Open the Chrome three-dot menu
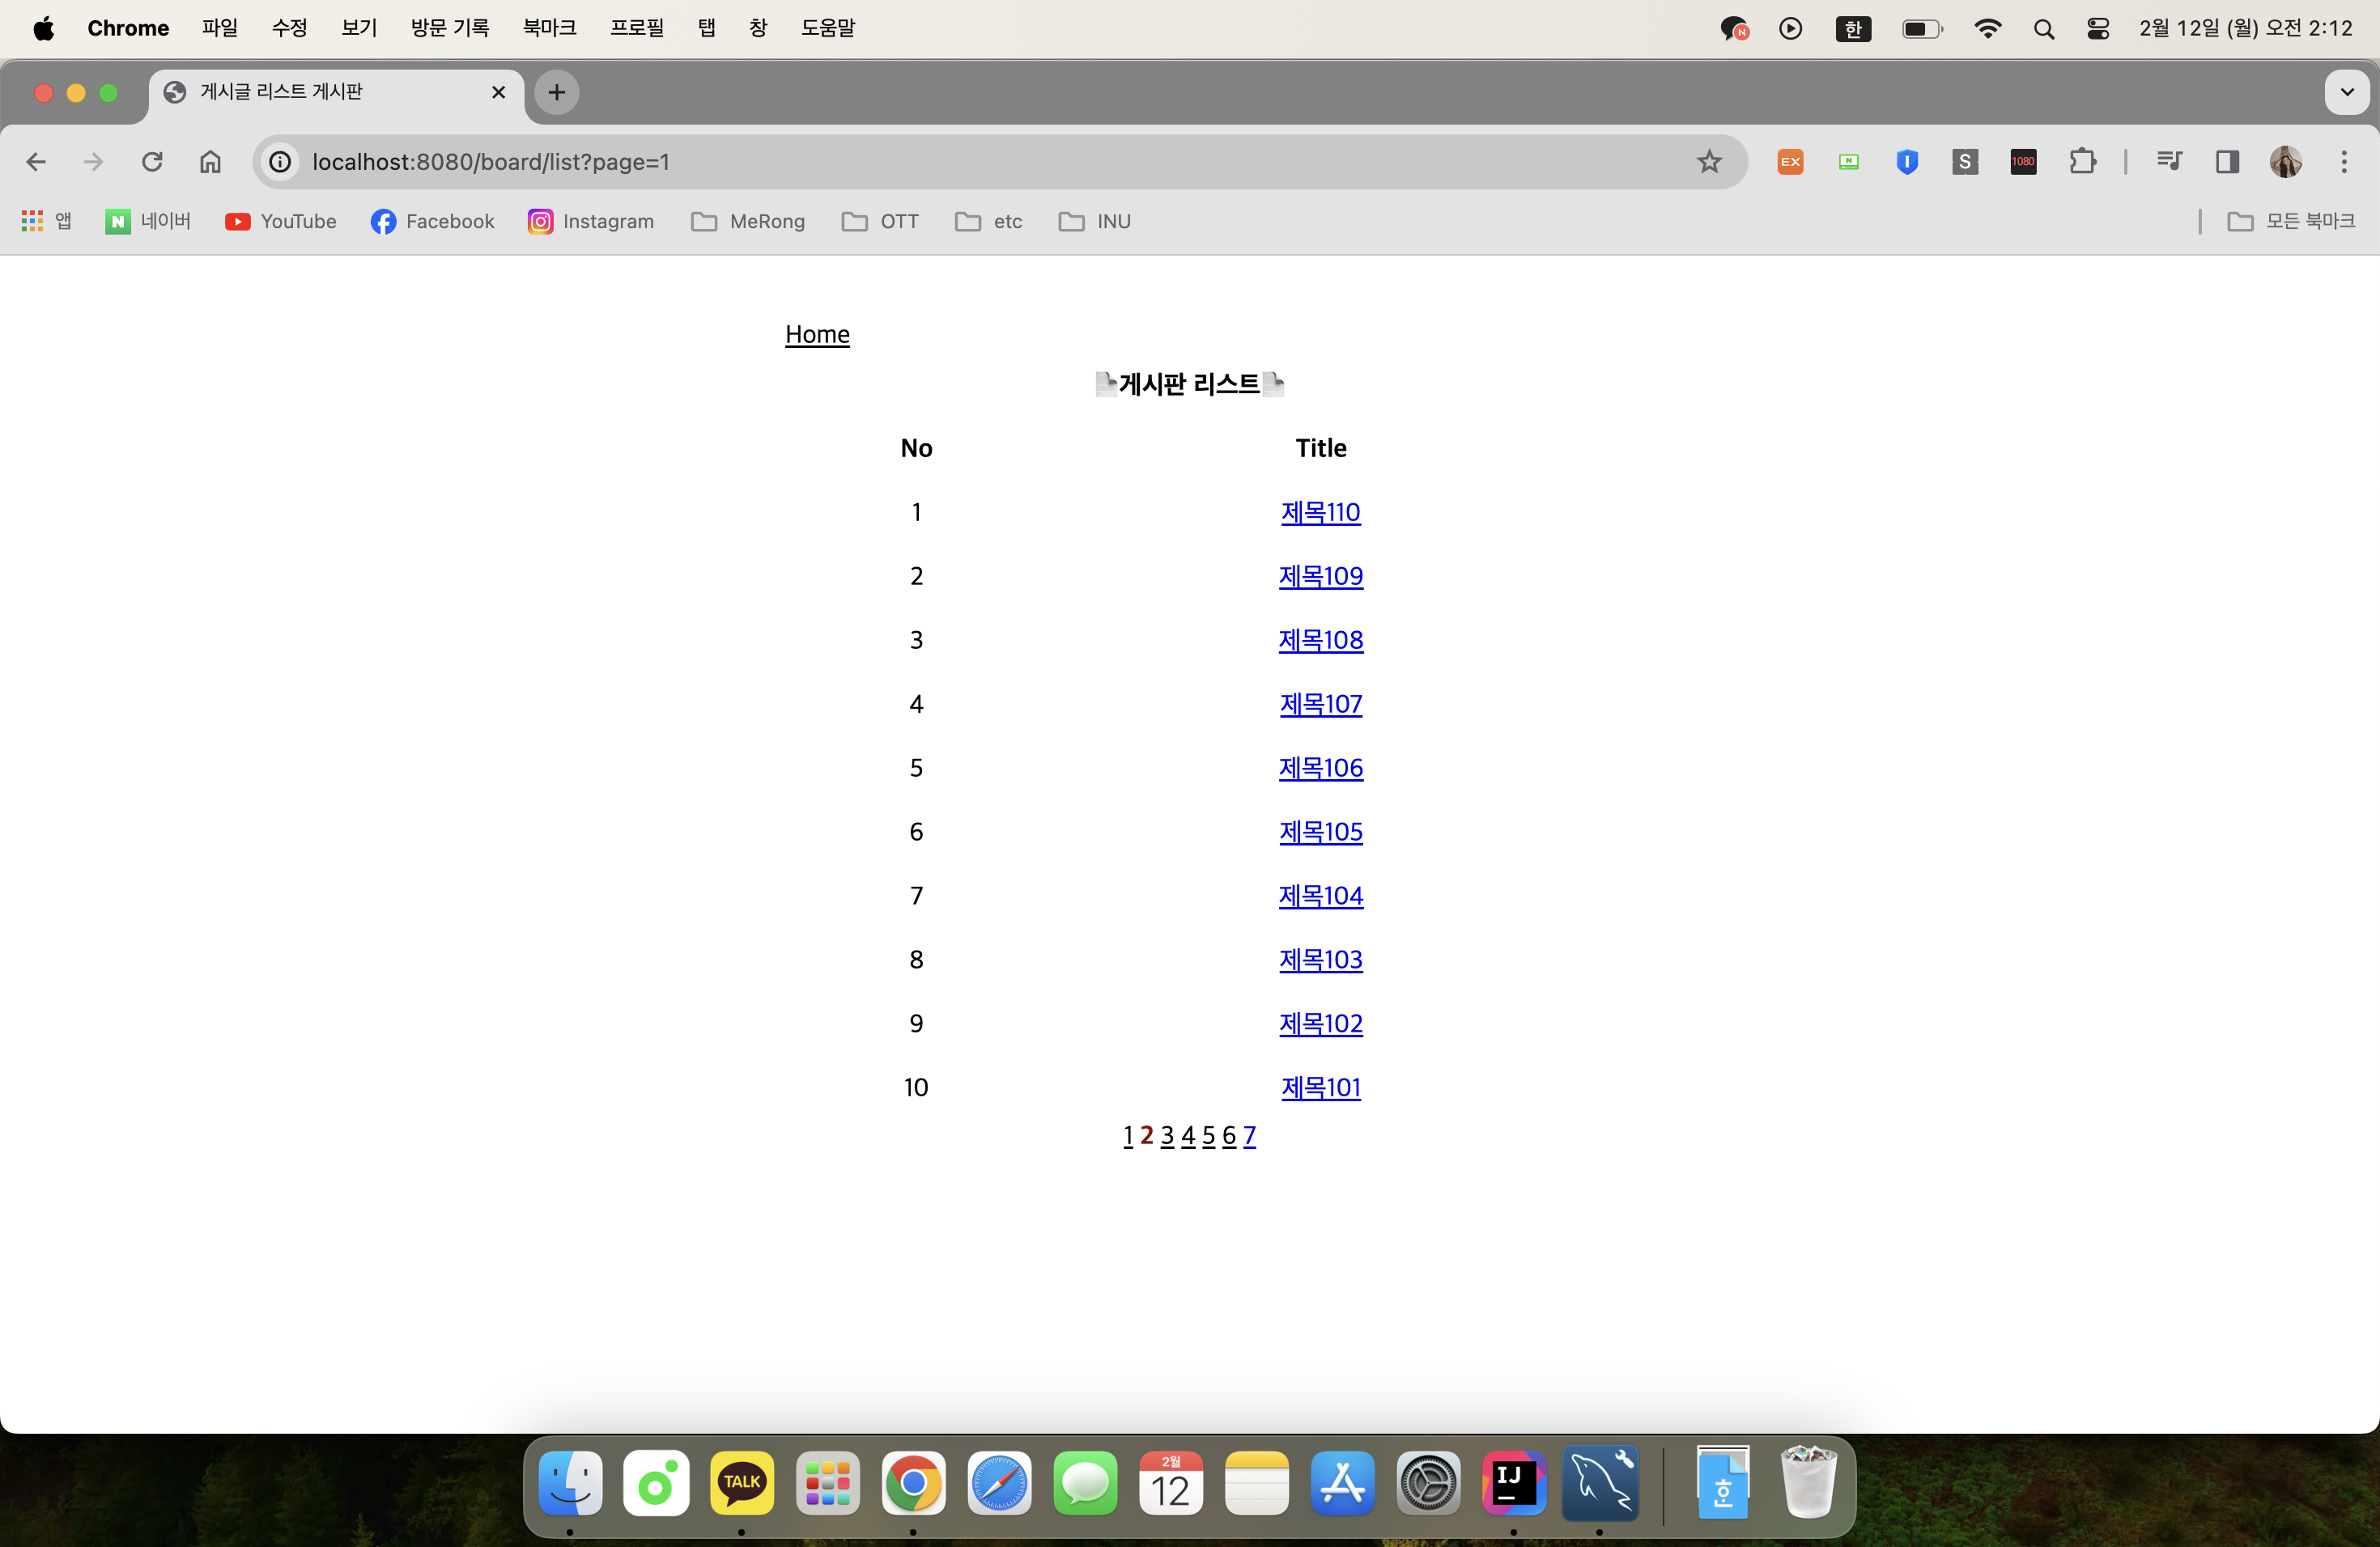This screenshot has width=2380, height=1547. tap(2343, 162)
